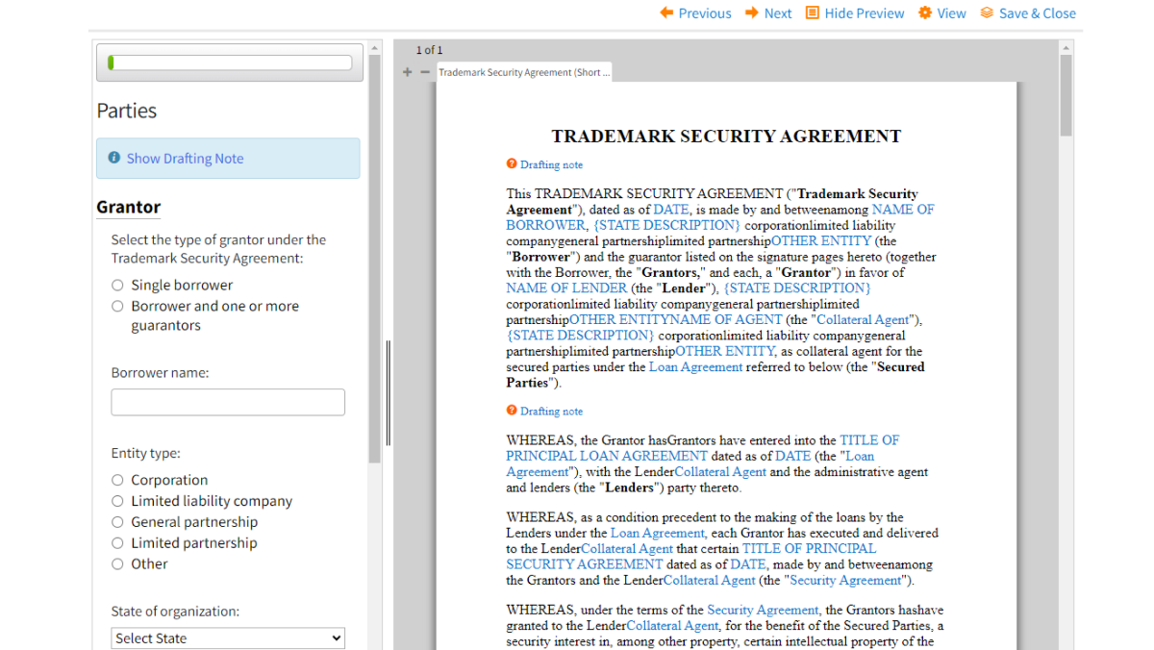
Task: Open the View gear icon
Action: tap(925, 12)
